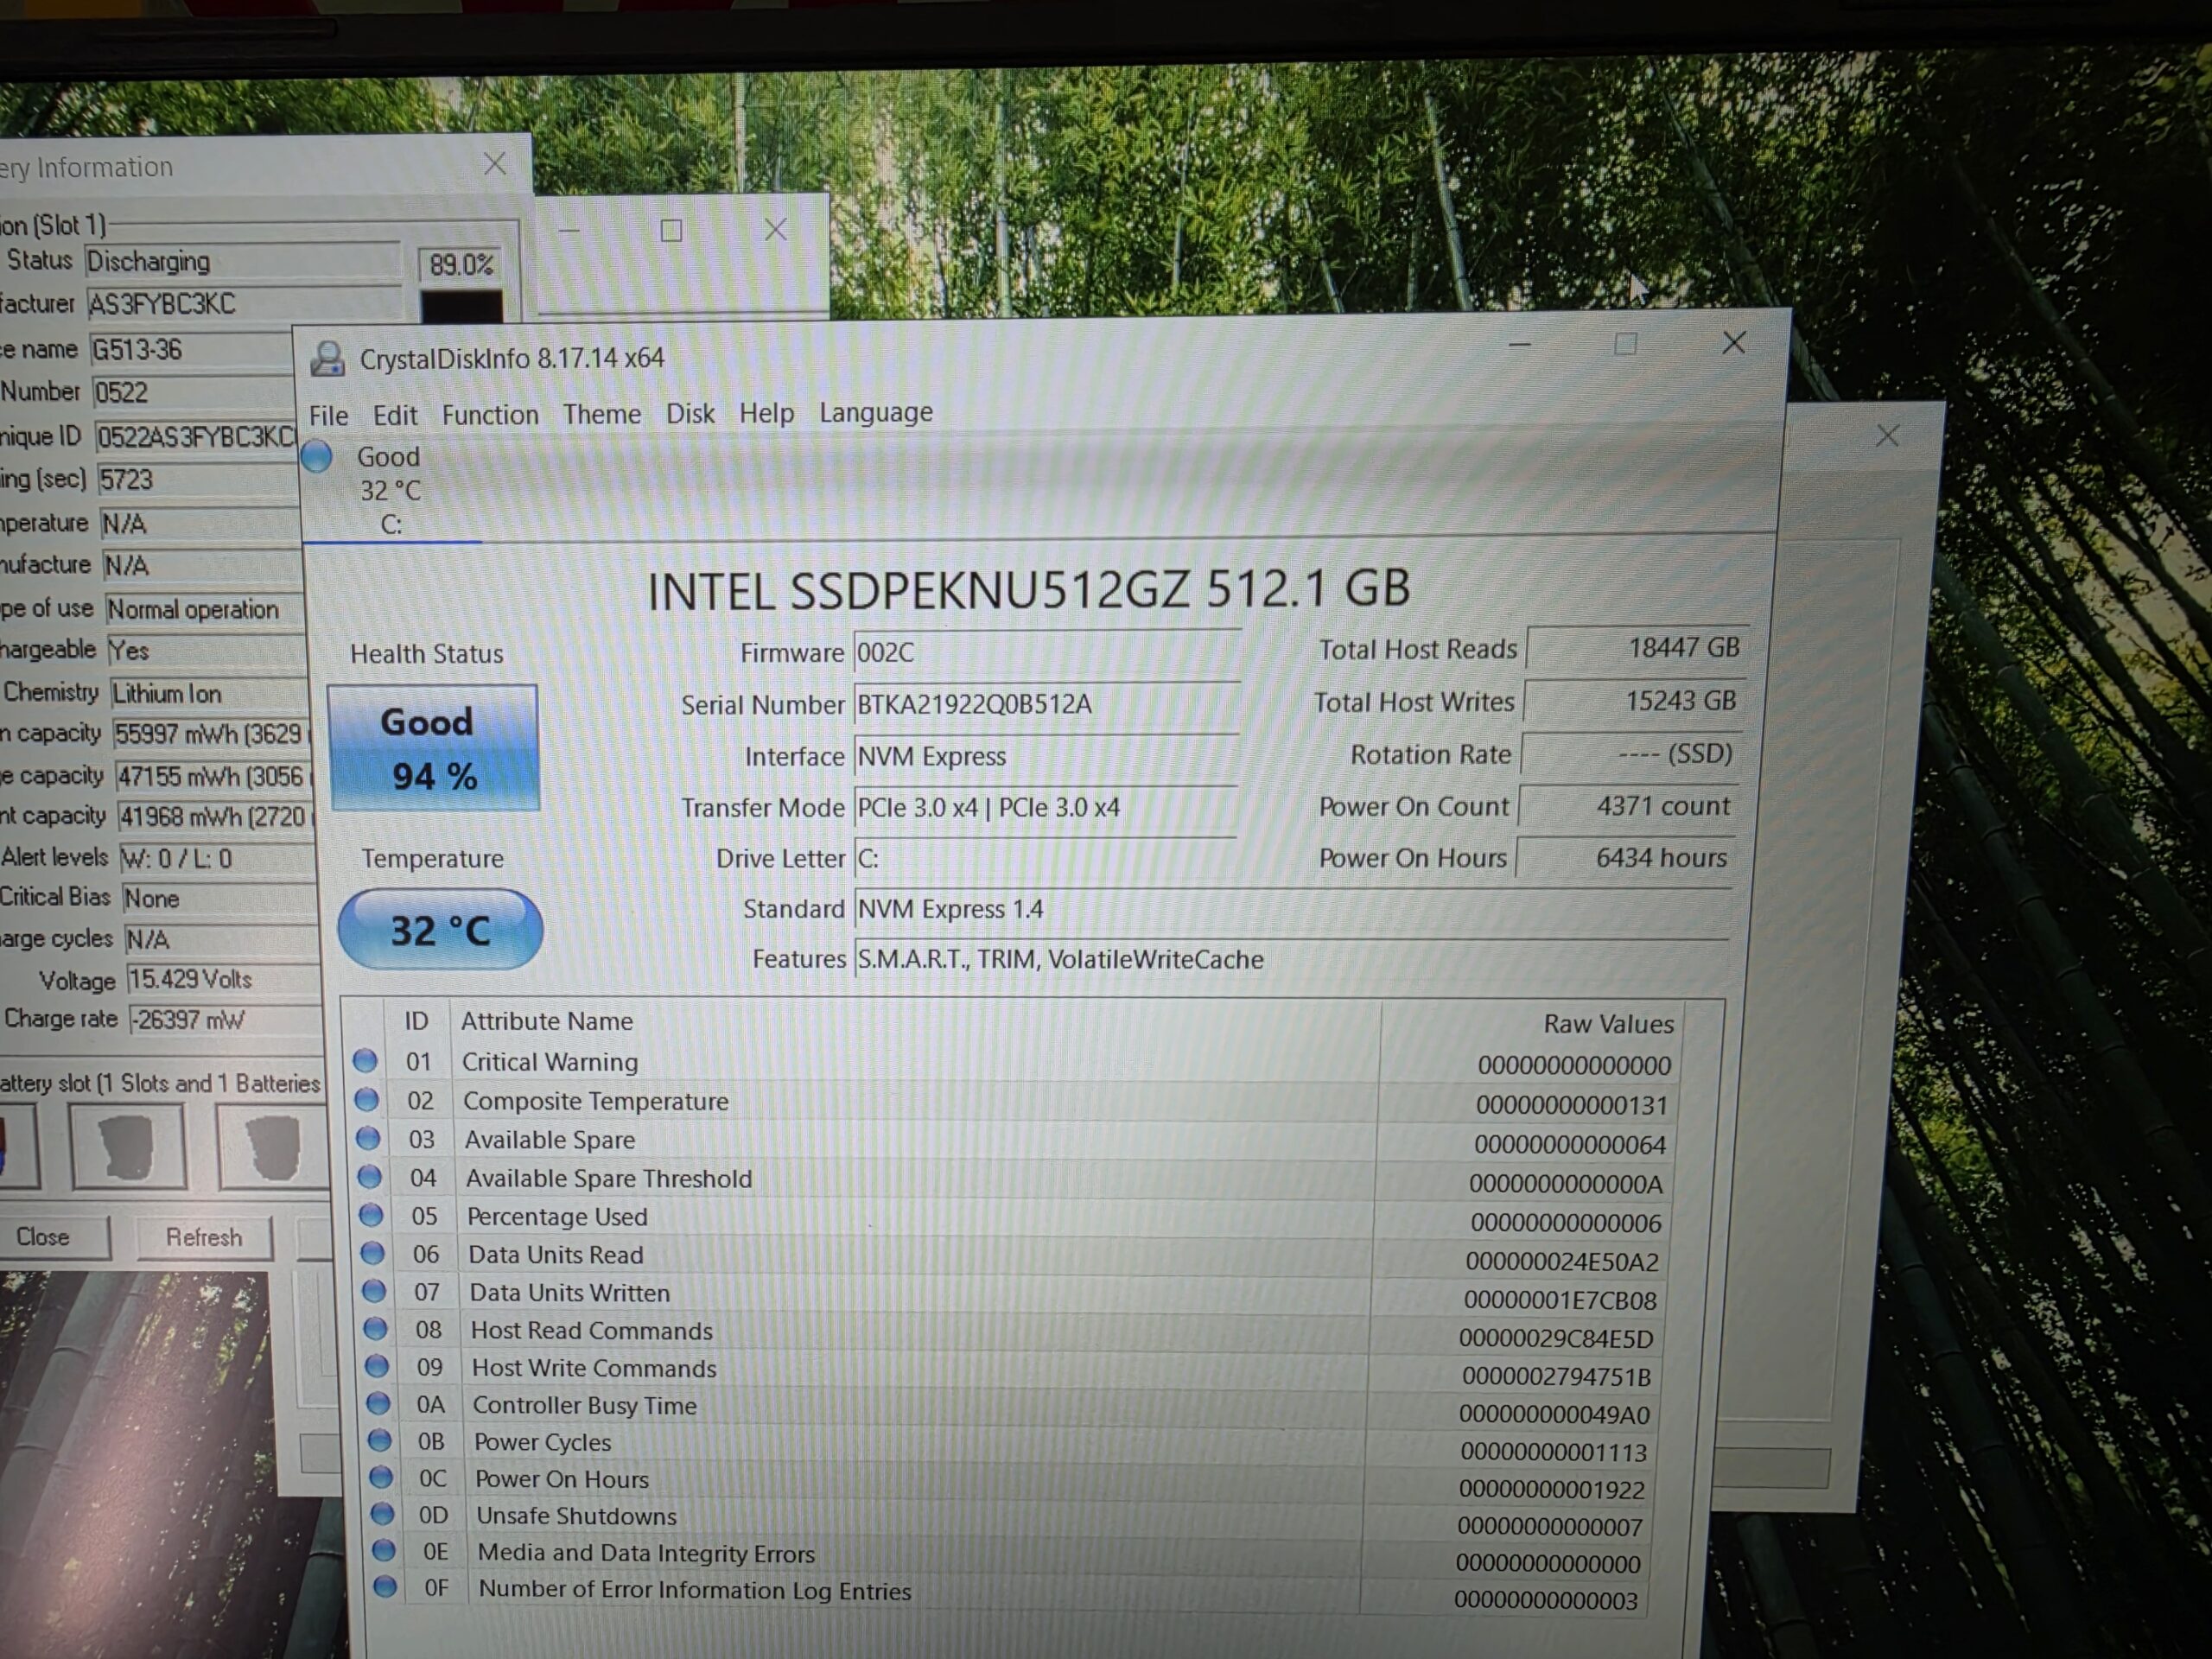This screenshot has height=1659, width=2212.
Task: Select the rightmost battery slot icon in Battery Information
Action: coord(273,1148)
